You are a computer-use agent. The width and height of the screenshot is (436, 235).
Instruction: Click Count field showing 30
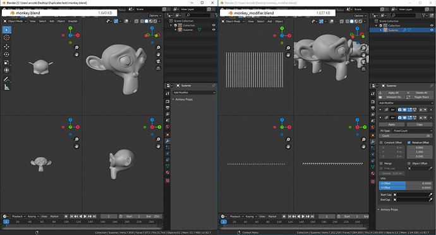click(406, 136)
